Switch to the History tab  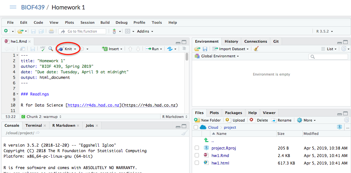(231, 41)
